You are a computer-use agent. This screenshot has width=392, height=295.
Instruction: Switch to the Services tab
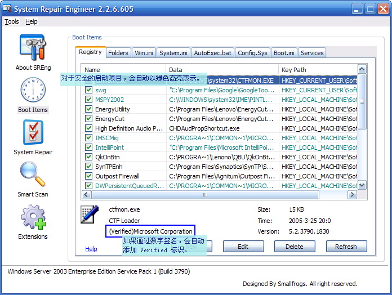point(312,53)
